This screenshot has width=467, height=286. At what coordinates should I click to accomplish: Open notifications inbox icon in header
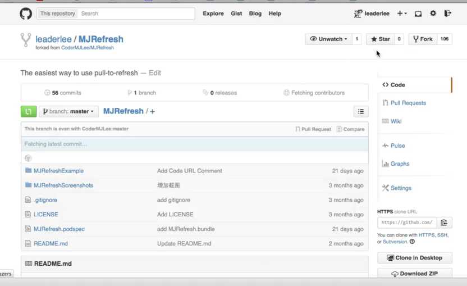tap(418, 13)
